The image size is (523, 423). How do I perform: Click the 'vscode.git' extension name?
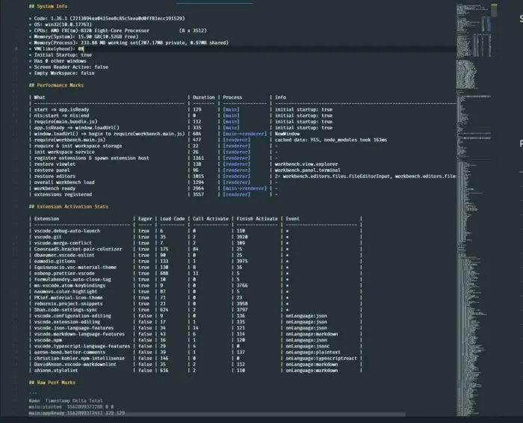[x=48, y=237]
